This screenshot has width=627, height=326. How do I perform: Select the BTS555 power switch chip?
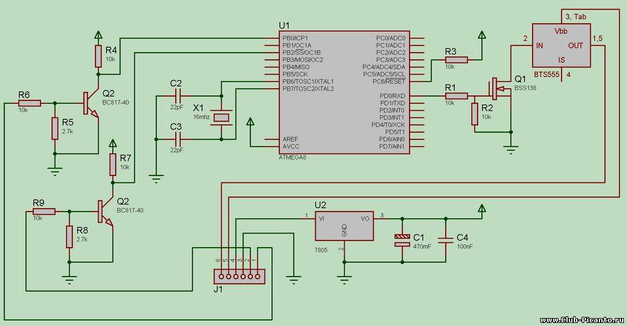coord(561,45)
